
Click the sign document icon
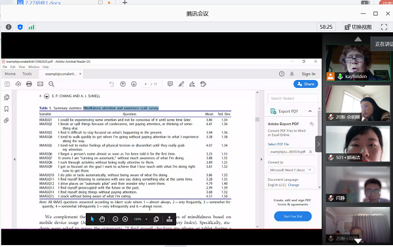point(192,84)
